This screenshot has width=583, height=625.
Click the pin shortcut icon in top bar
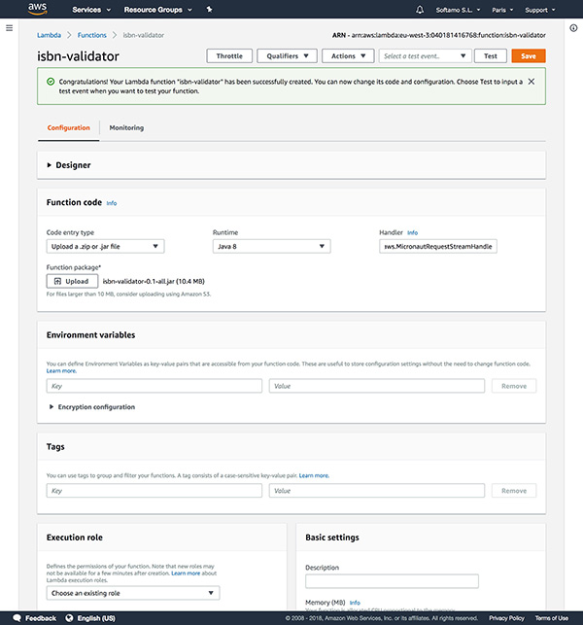(211, 10)
